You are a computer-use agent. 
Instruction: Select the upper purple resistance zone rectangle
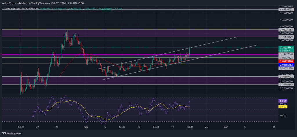click(x=140, y=33)
